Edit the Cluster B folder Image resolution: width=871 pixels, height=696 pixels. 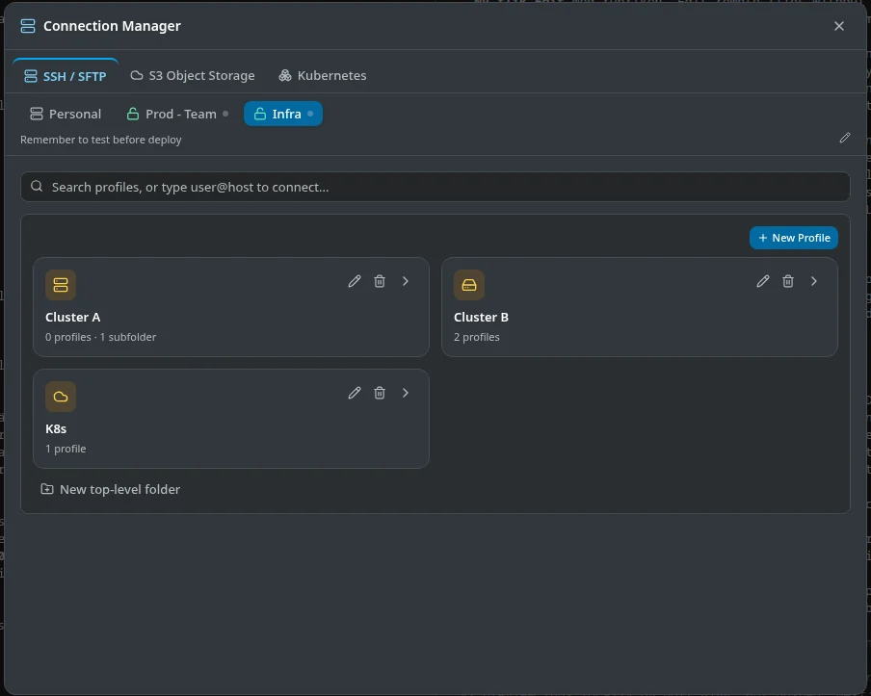(763, 281)
